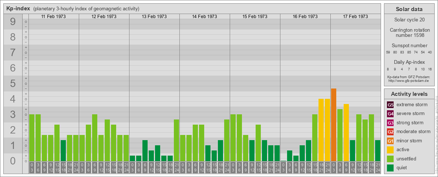Select the '11 Feb 1973' date header
The height and width of the screenshot is (177, 438).
(x=54, y=17)
